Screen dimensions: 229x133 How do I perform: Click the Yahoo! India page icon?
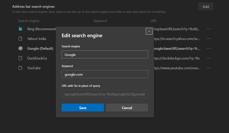click(20, 39)
